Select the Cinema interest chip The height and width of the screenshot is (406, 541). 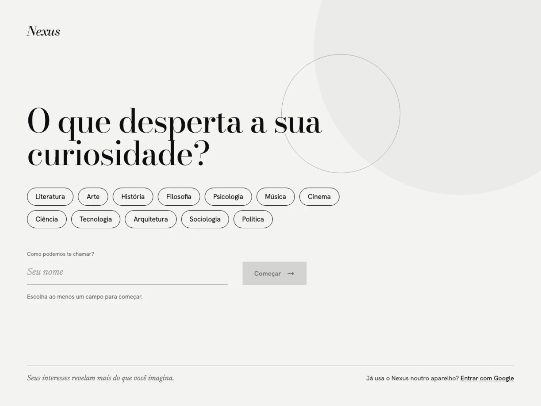(319, 197)
